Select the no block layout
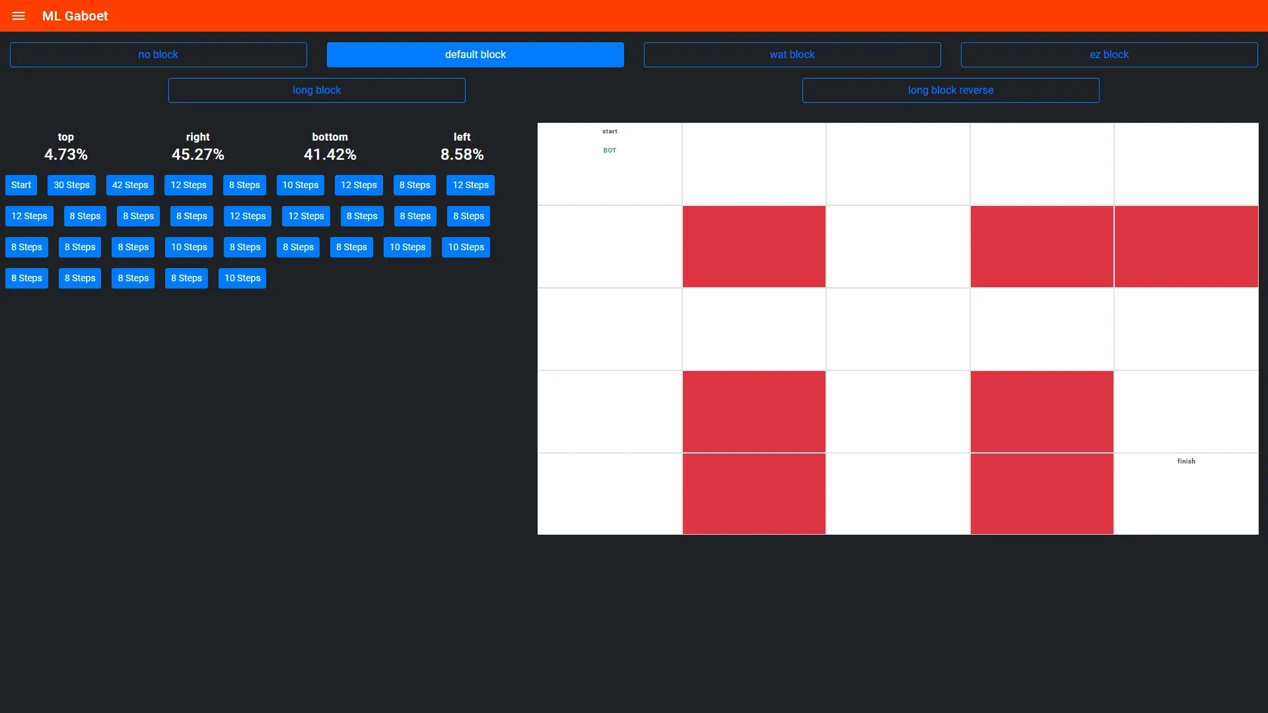The height and width of the screenshot is (713, 1268). tap(158, 55)
